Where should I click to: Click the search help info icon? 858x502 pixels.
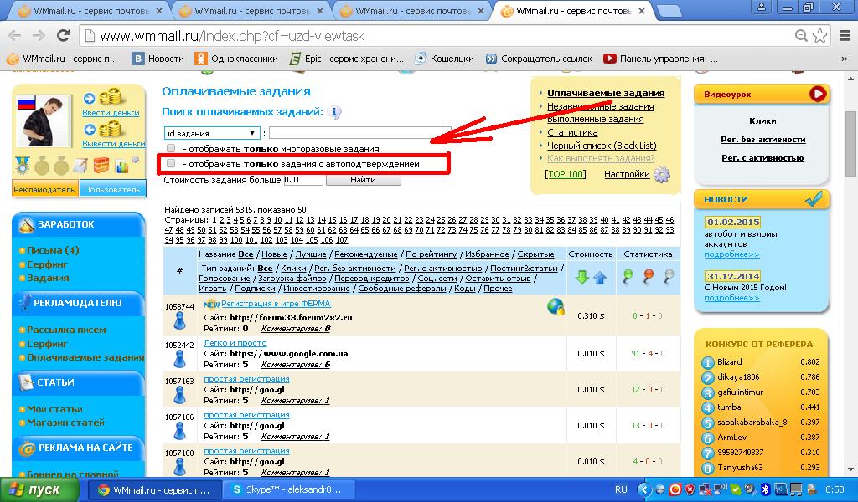334,113
